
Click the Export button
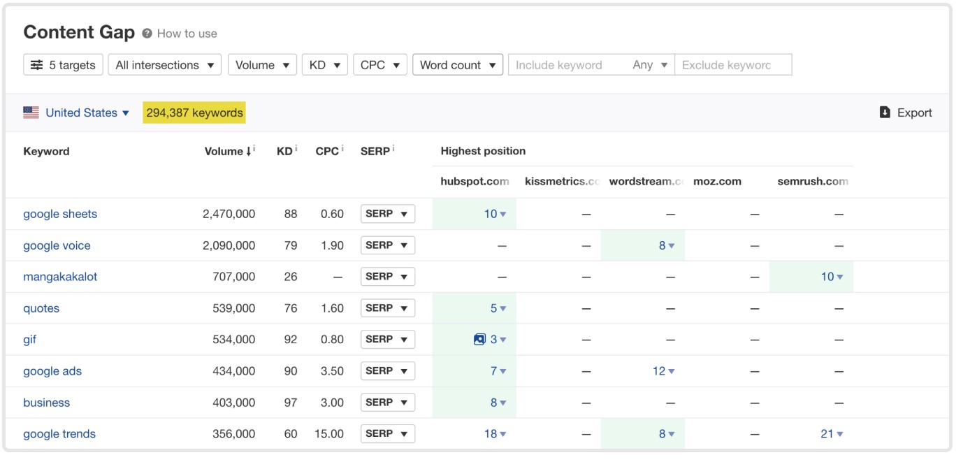tap(906, 113)
